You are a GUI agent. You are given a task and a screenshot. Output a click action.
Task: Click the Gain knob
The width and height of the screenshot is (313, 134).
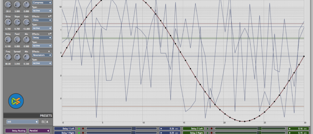click(26, 22)
